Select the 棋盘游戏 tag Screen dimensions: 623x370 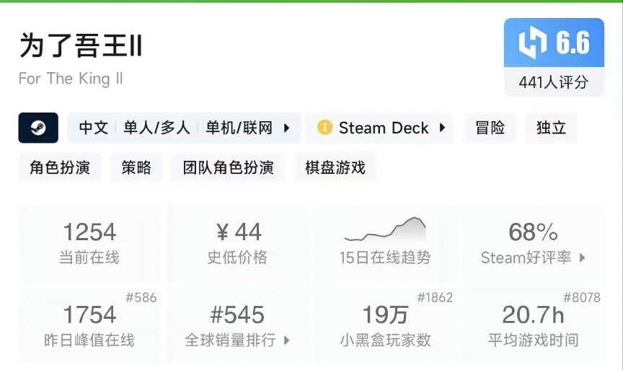pos(335,168)
